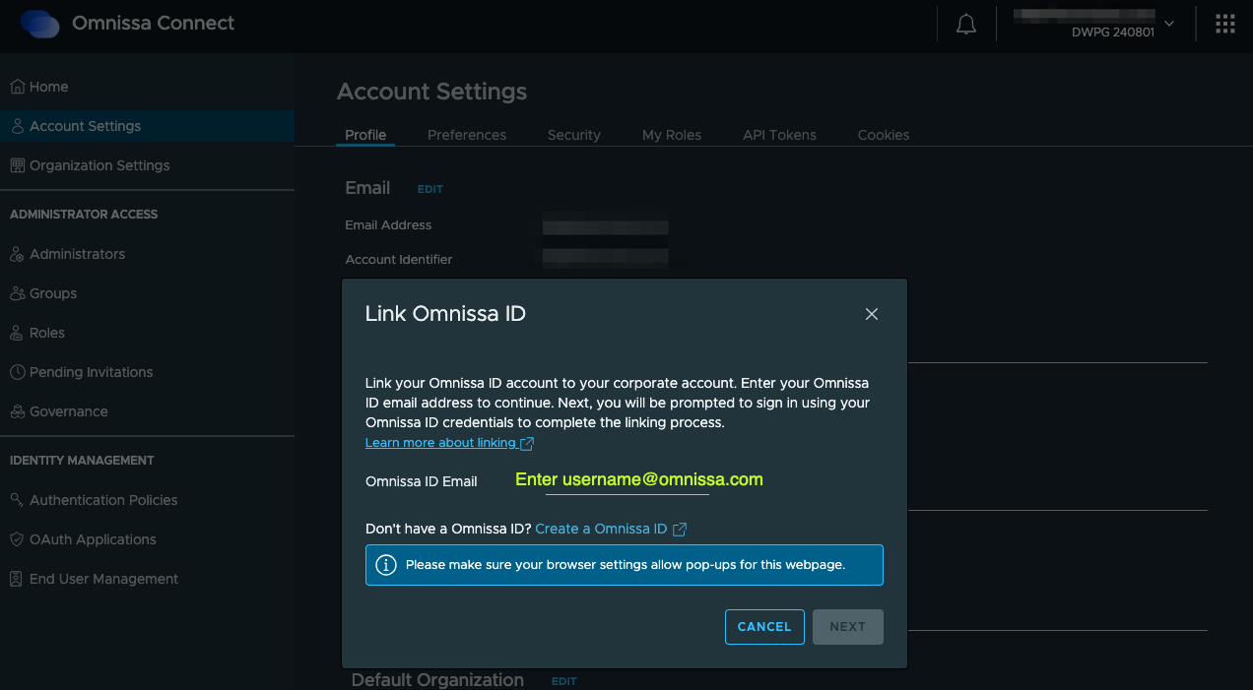The image size is (1253, 690).
Task: Click the Next button
Action: pos(847,626)
